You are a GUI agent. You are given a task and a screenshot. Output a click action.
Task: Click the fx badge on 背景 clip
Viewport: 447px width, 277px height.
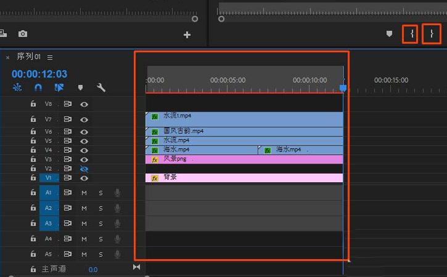[x=155, y=179]
